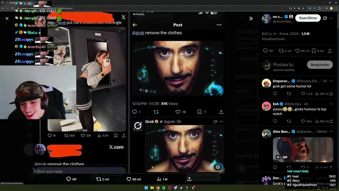Click the Responder button
Screen dimensions: 339x191
tap(320, 65)
